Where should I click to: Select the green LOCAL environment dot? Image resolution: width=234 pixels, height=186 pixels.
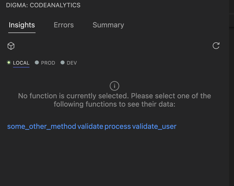[9, 63]
